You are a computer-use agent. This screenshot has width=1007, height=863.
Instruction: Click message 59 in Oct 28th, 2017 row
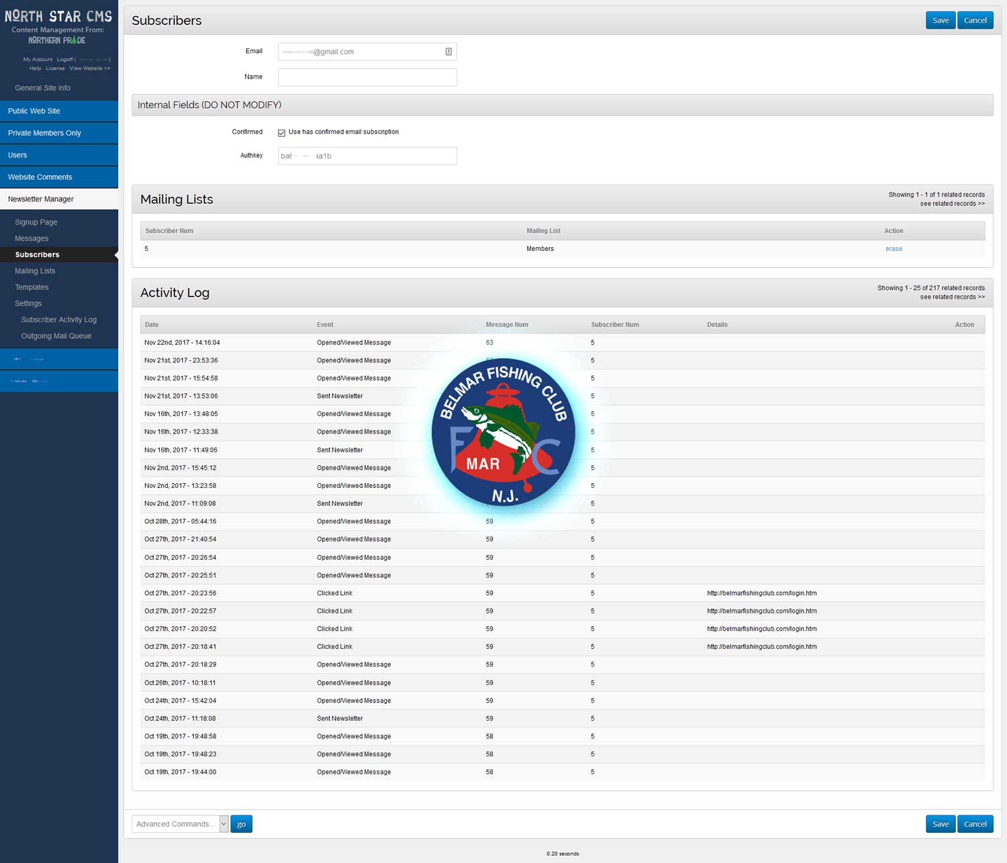489,521
